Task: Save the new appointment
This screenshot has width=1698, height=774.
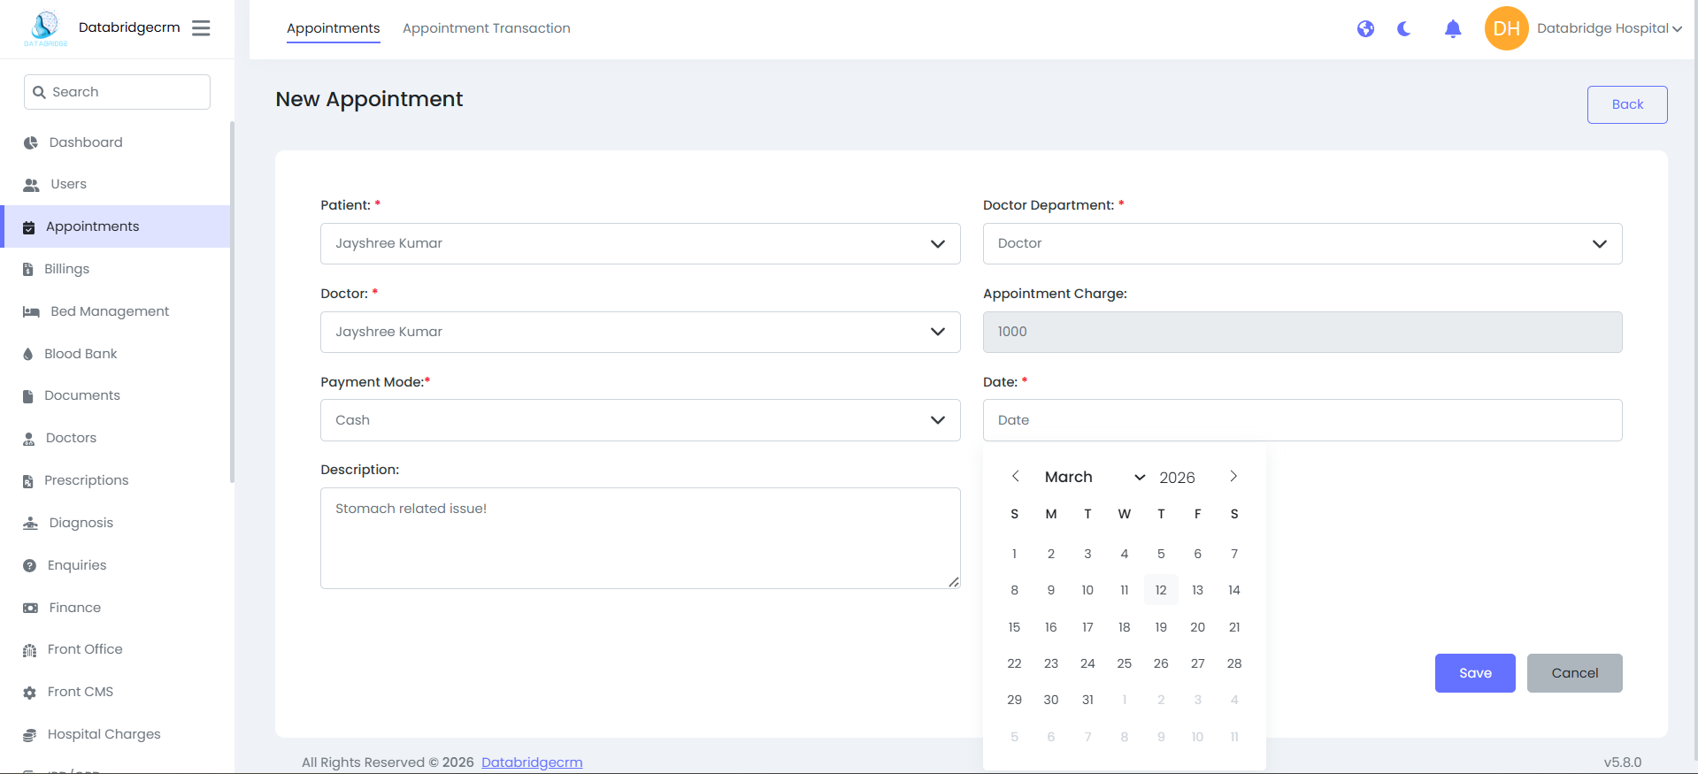Action: click(x=1475, y=673)
